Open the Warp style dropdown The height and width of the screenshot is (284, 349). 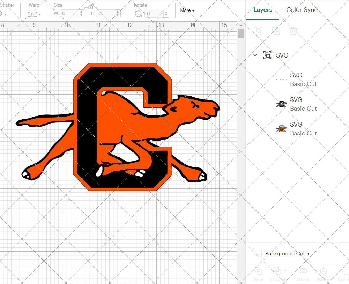40,15
